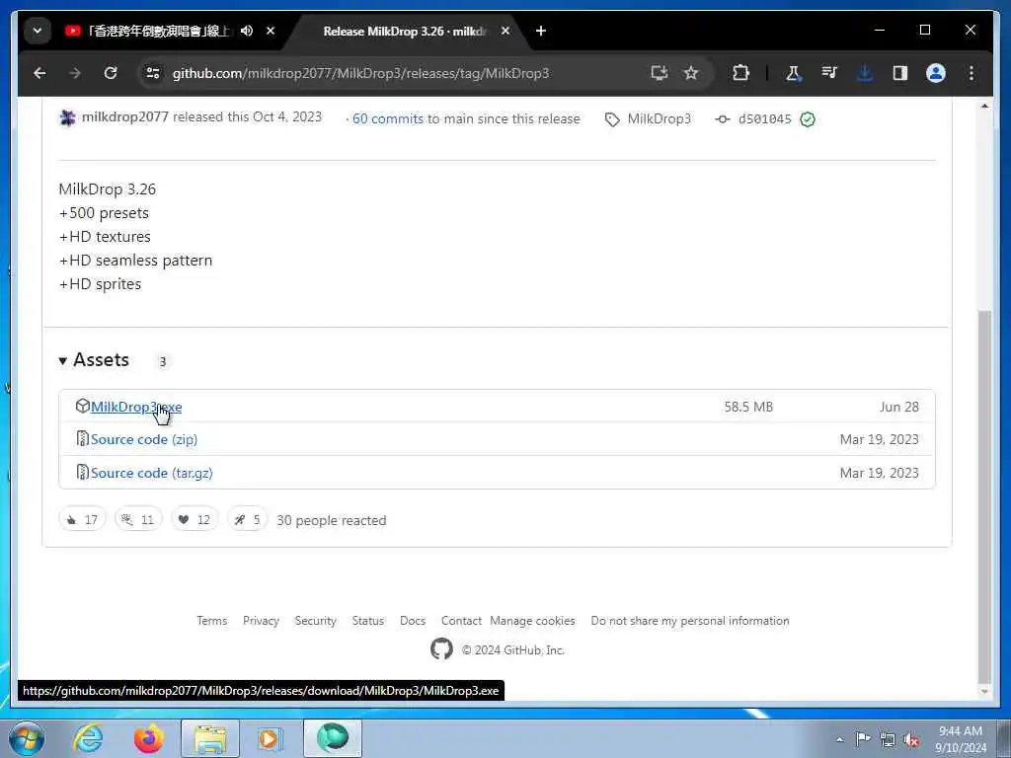The width and height of the screenshot is (1011, 758).
Task: Open the tab search dropdown arrow
Action: (38, 31)
